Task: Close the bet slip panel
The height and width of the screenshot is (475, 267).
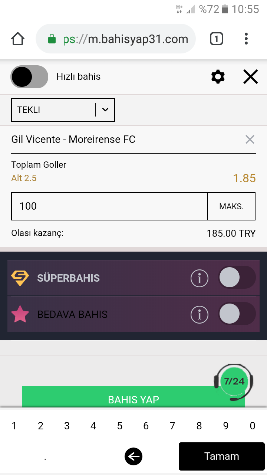Action: click(x=251, y=77)
